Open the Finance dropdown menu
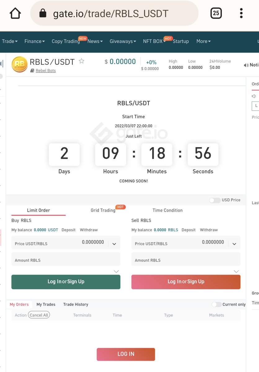Screen dimensions: 259x372 (x=35, y=41)
